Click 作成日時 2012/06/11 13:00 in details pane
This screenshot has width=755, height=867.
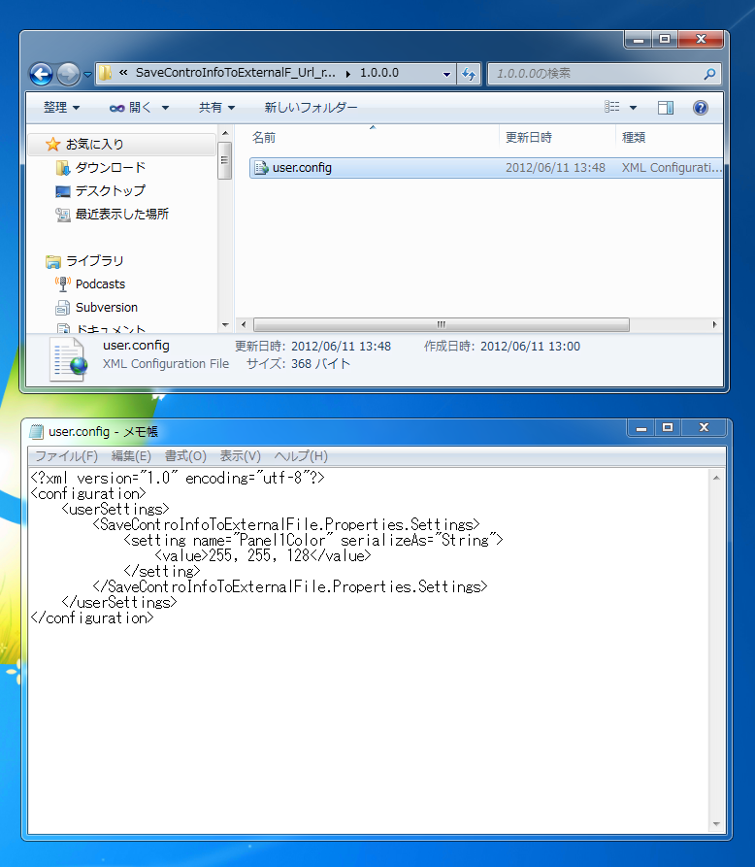pyautogui.click(x=502, y=347)
